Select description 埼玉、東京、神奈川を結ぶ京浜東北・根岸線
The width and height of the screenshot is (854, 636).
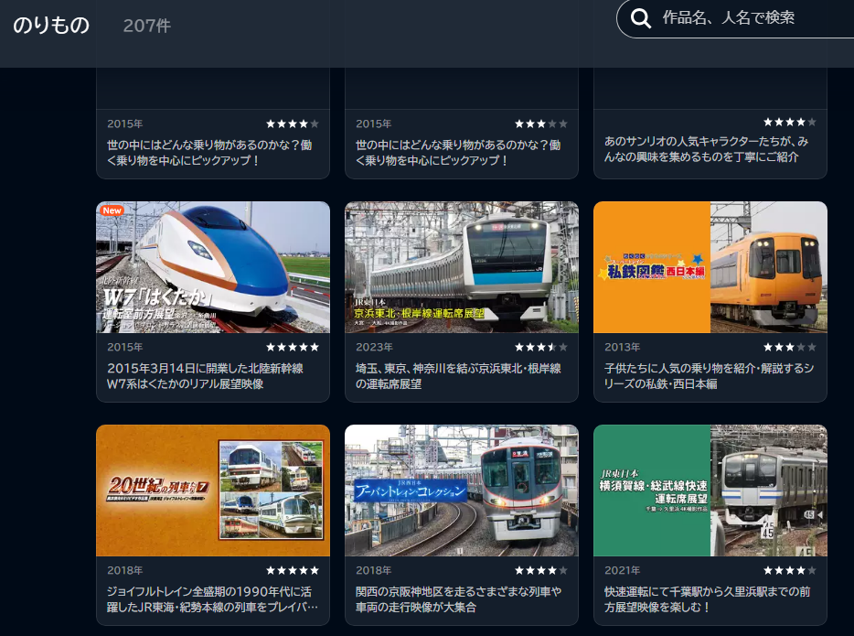point(458,376)
